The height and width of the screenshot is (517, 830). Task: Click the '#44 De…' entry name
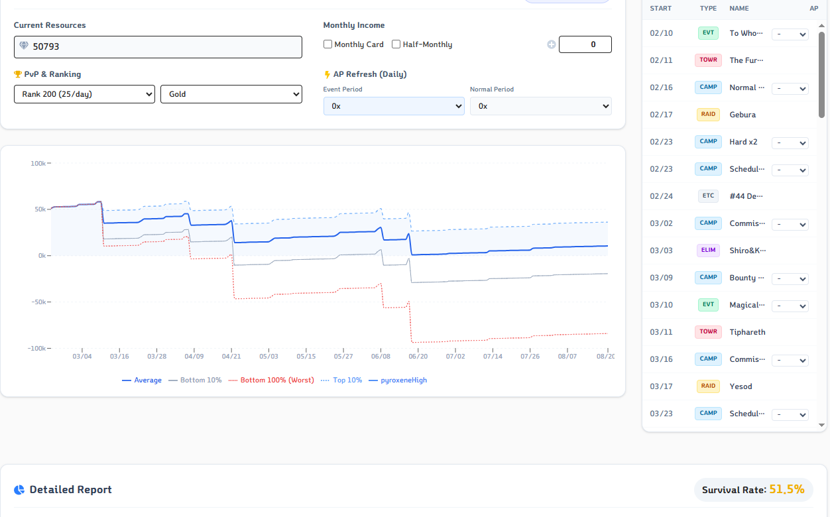[x=746, y=196]
